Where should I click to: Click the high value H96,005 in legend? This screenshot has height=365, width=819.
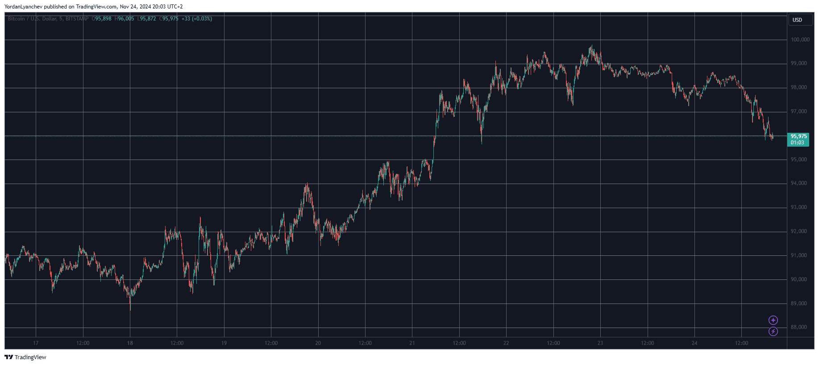125,19
